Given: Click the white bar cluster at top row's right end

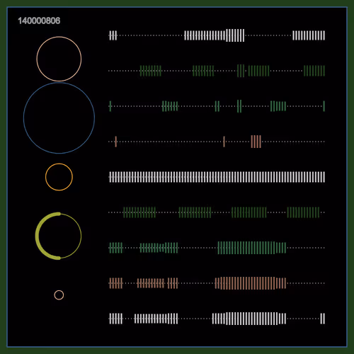Looking at the screenshot, I should [x=309, y=35].
